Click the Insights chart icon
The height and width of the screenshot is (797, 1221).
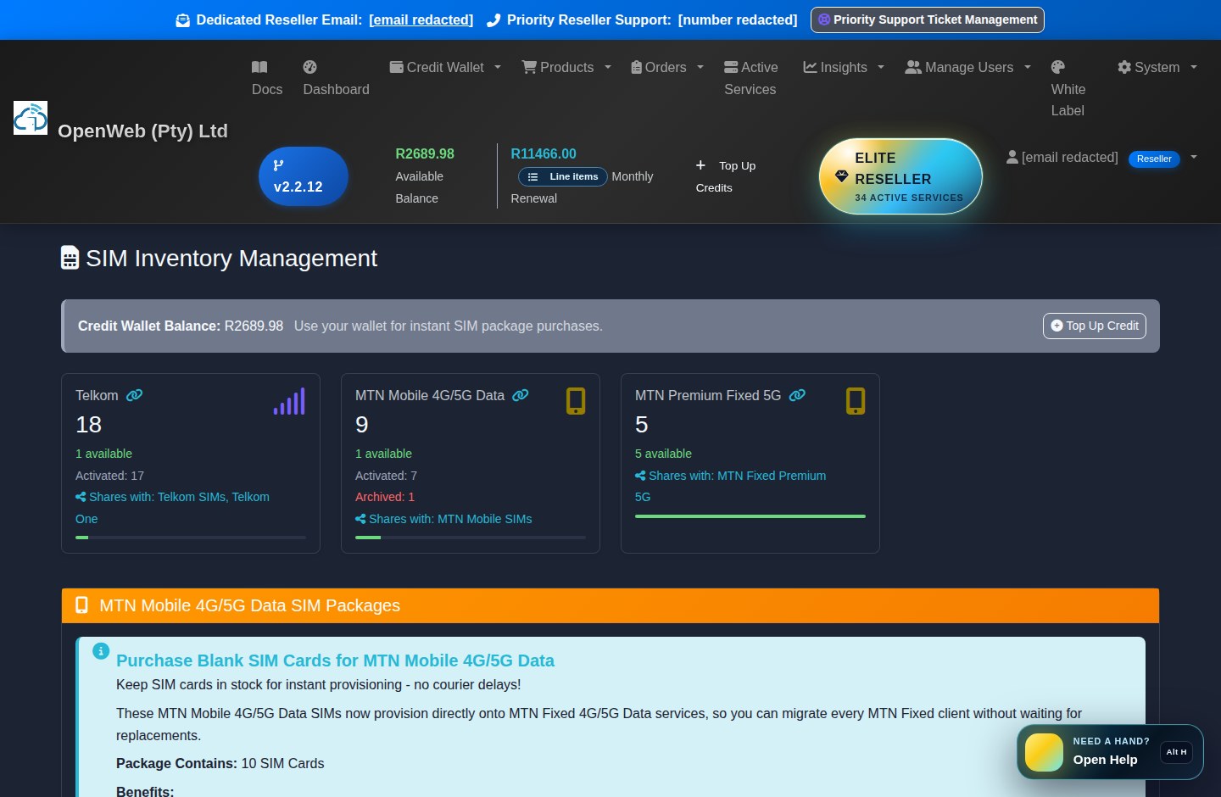click(x=811, y=67)
